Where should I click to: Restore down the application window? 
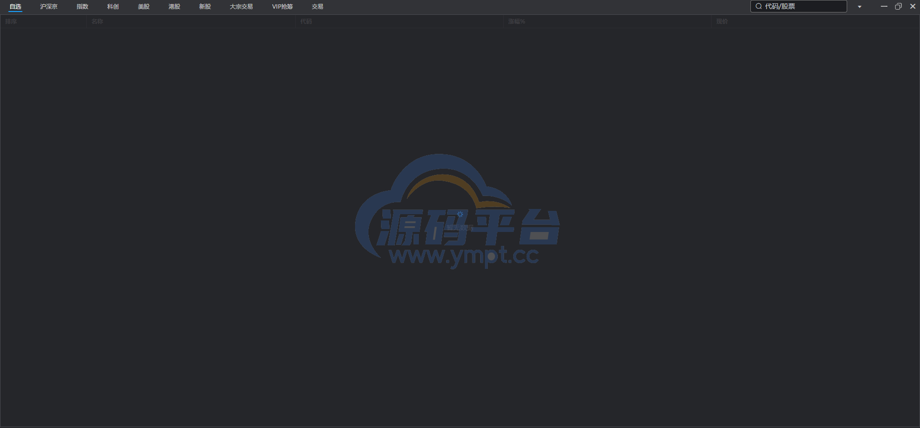tap(898, 6)
